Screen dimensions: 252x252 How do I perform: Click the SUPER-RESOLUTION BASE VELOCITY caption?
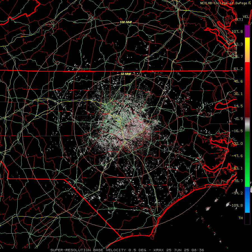(x=88, y=250)
